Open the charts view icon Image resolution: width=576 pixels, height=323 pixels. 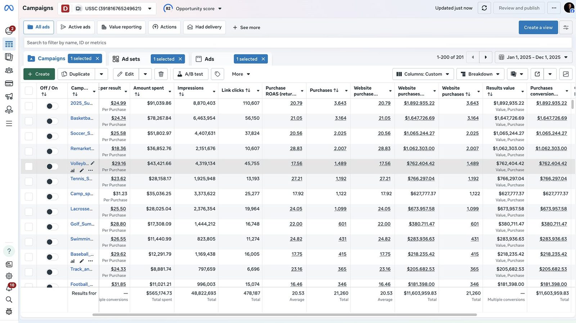coord(566,74)
